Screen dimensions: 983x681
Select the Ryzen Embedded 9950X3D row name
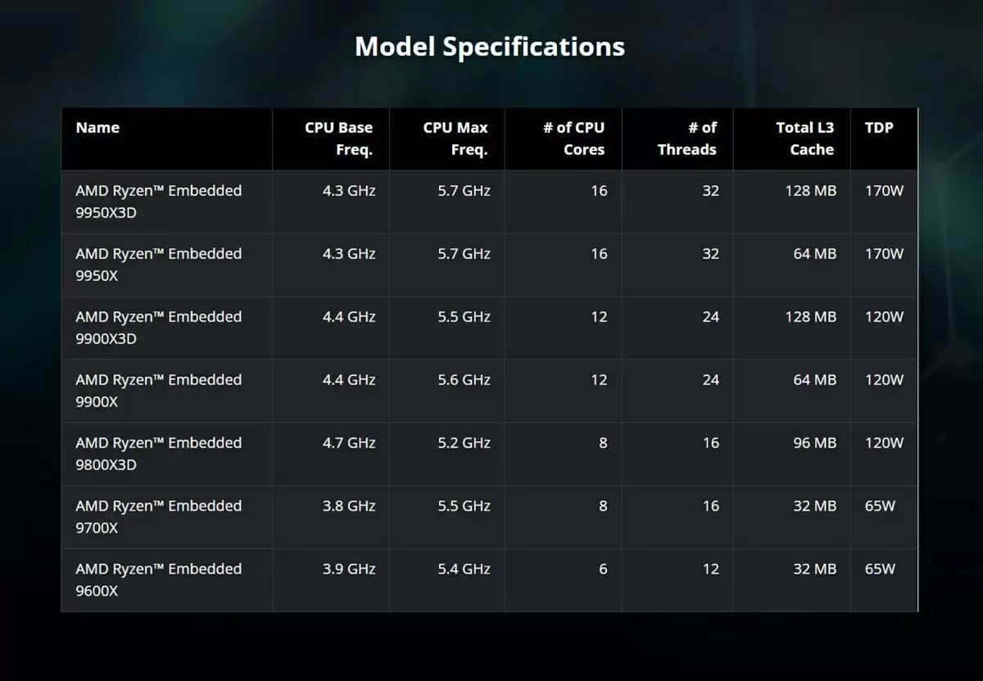click(158, 202)
